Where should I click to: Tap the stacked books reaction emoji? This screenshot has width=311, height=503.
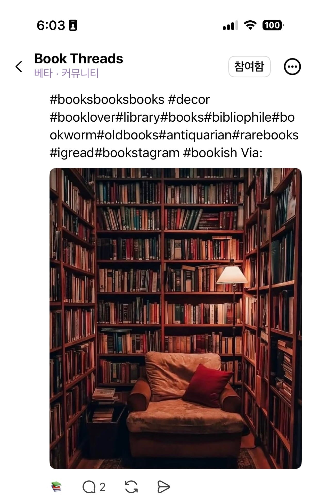[56, 487]
